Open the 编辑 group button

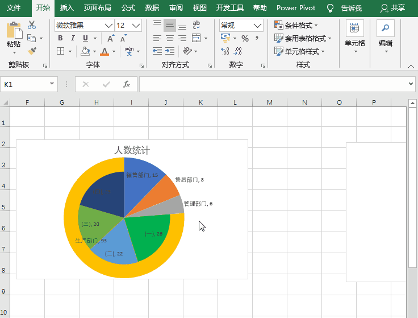[386, 37]
